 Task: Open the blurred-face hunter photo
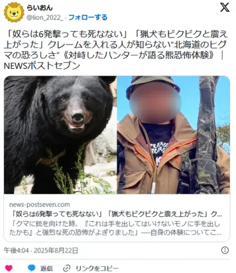pos(173,135)
